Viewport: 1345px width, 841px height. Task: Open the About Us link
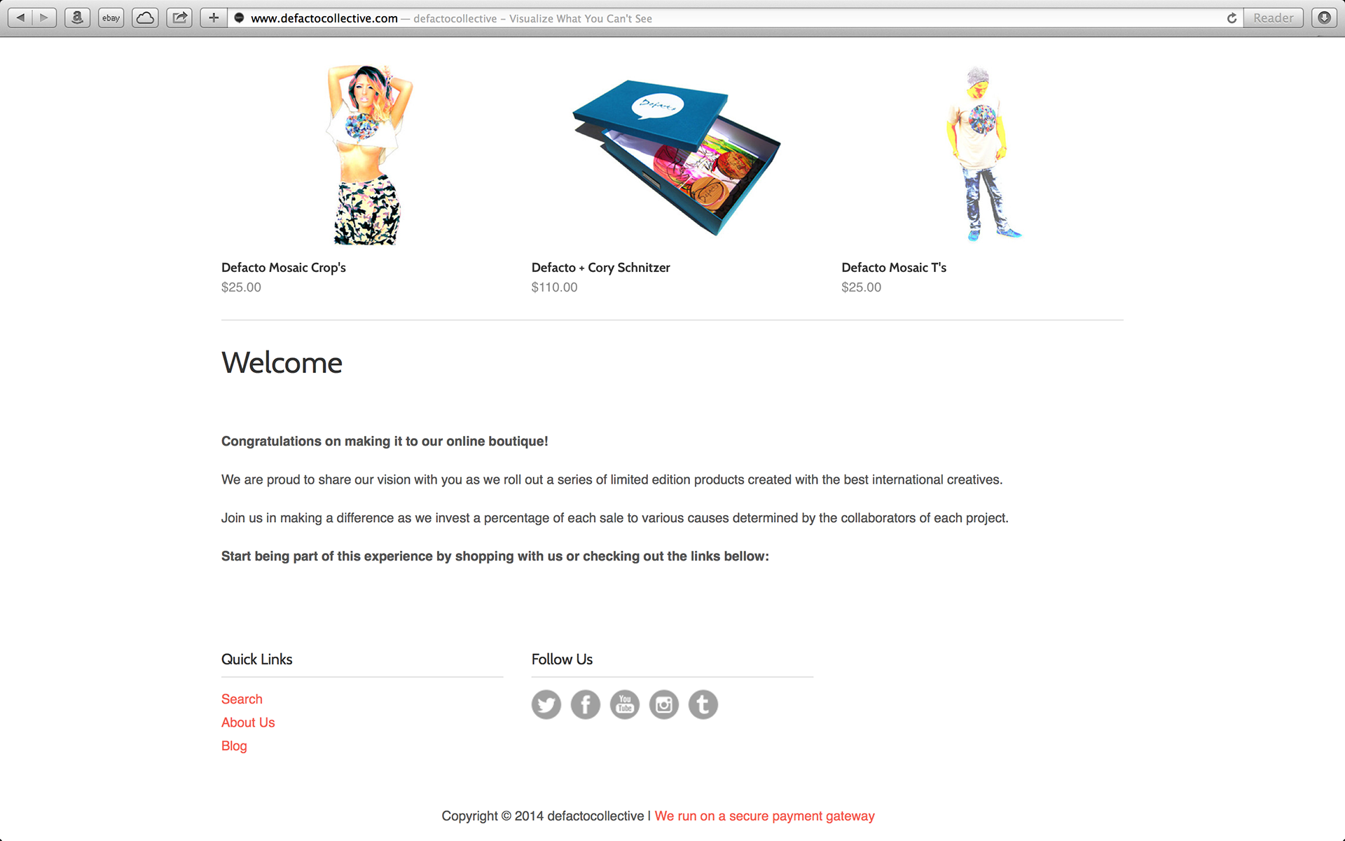click(248, 723)
